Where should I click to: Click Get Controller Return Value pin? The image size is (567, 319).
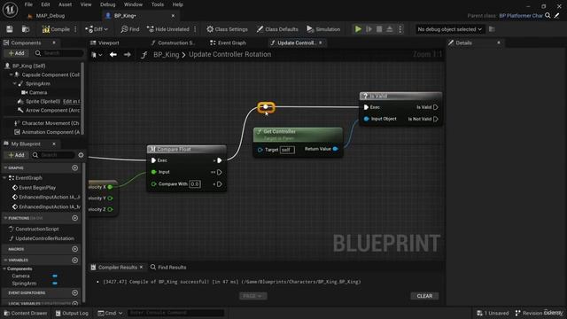pos(335,149)
